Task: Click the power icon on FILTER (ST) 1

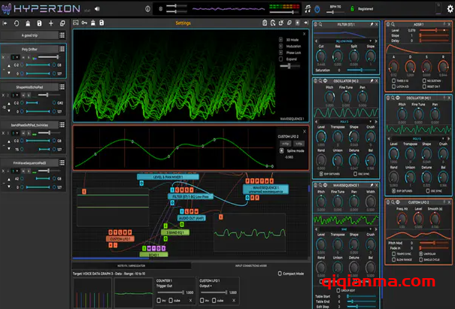Action: coord(317,26)
